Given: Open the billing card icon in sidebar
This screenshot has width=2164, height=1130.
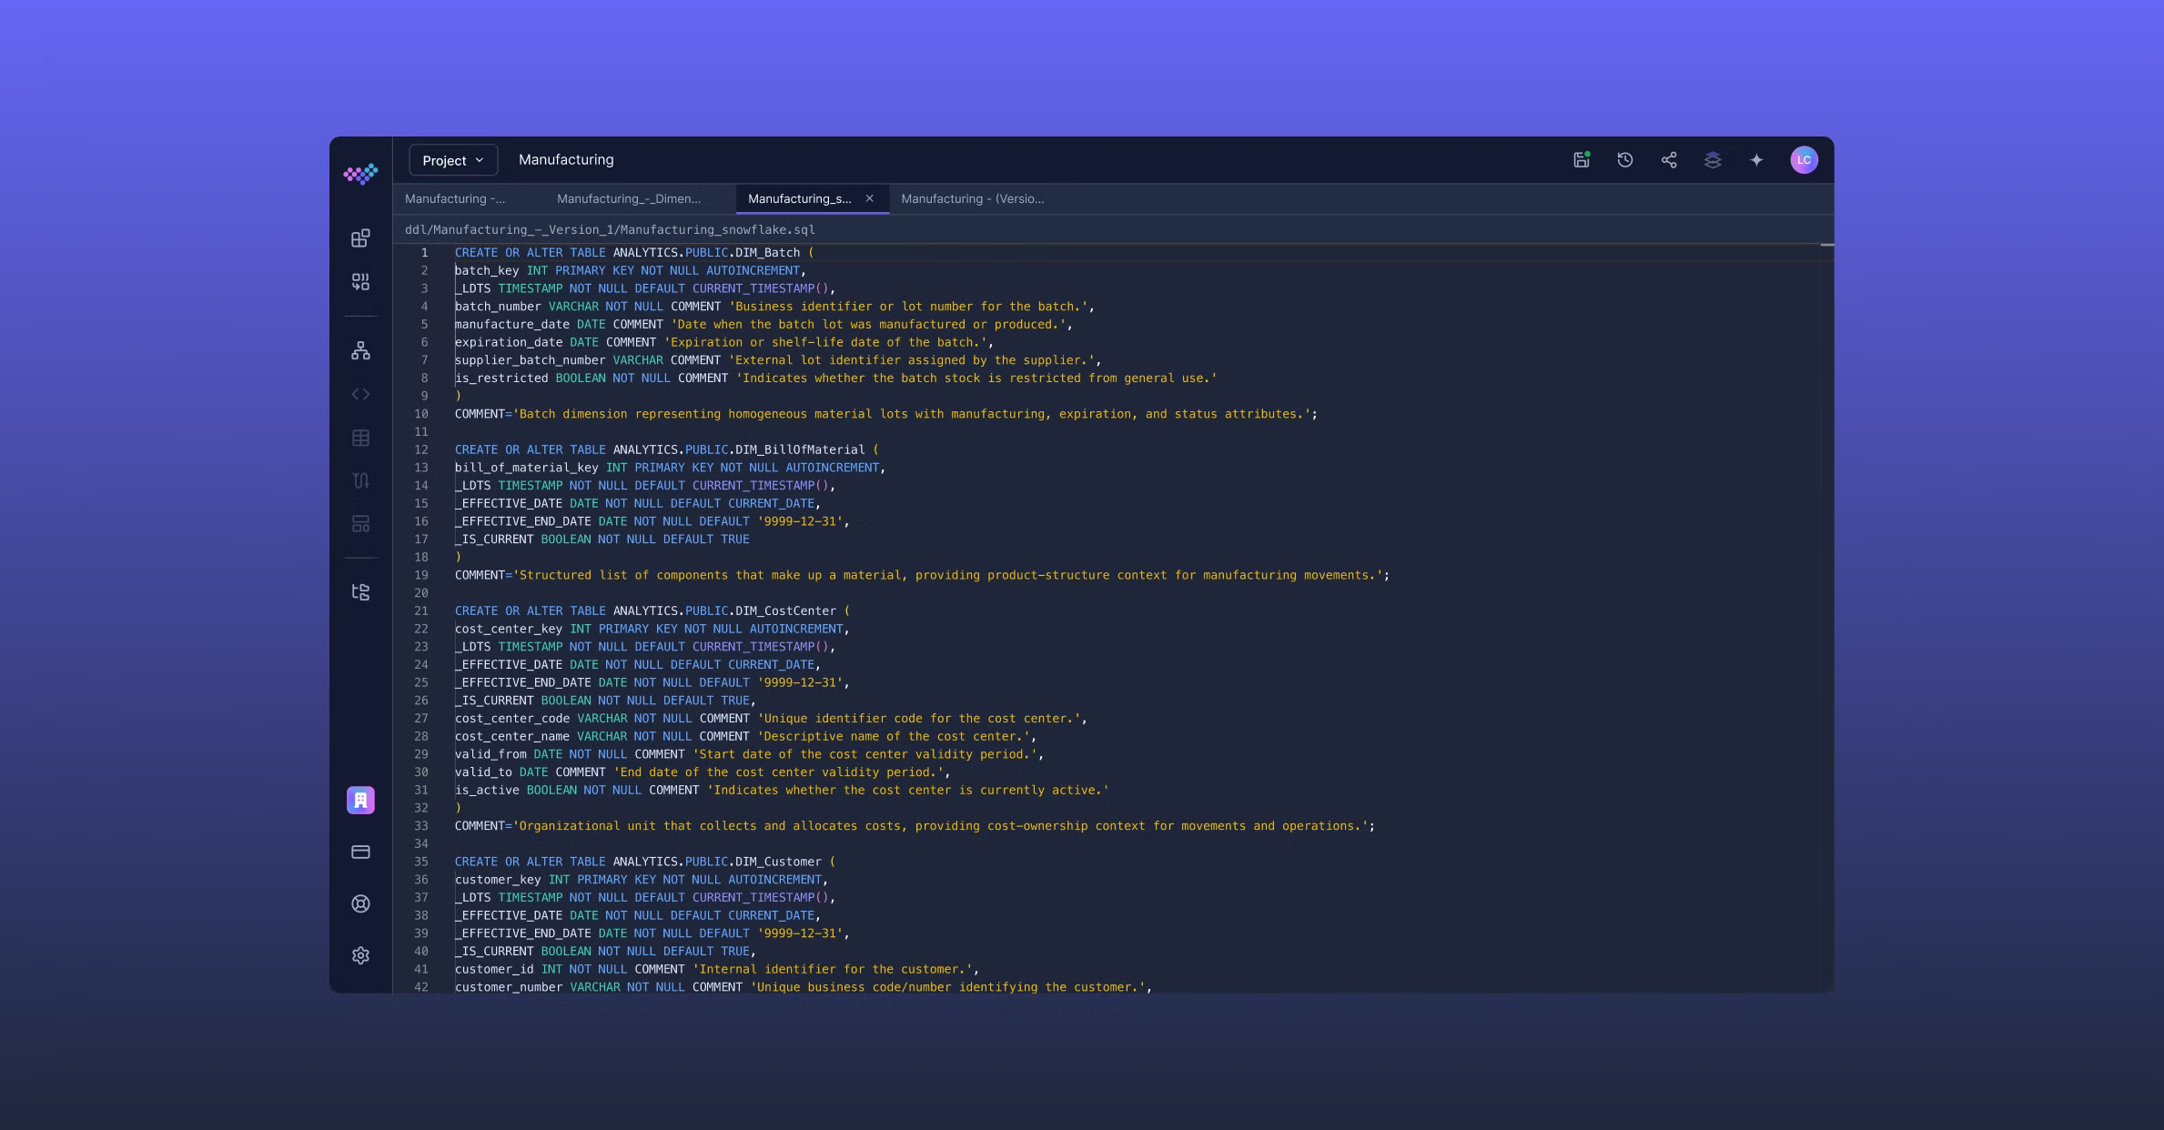Looking at the screenshot, I should point(360,852).
